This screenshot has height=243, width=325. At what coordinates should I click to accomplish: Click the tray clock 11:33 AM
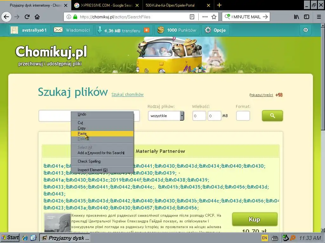tap(310, 238)
